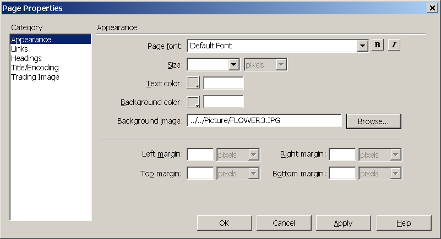The width and height of the screenshot is (441, 239).
Task: Select the Headings category
Action: pos(51,58)
